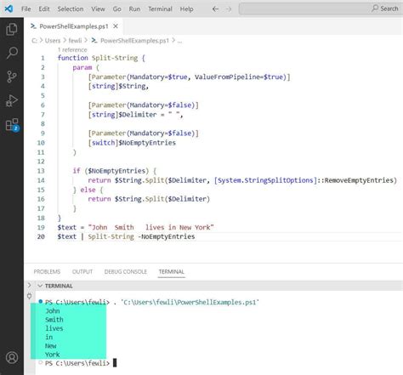403x375 pixels.
Task: Click '[switch]$NoEmptyEntries' on line 10
Action: coord(132,143)
